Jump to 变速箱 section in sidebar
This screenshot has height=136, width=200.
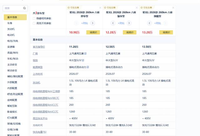pyautogui.click(x=11, y=47)
